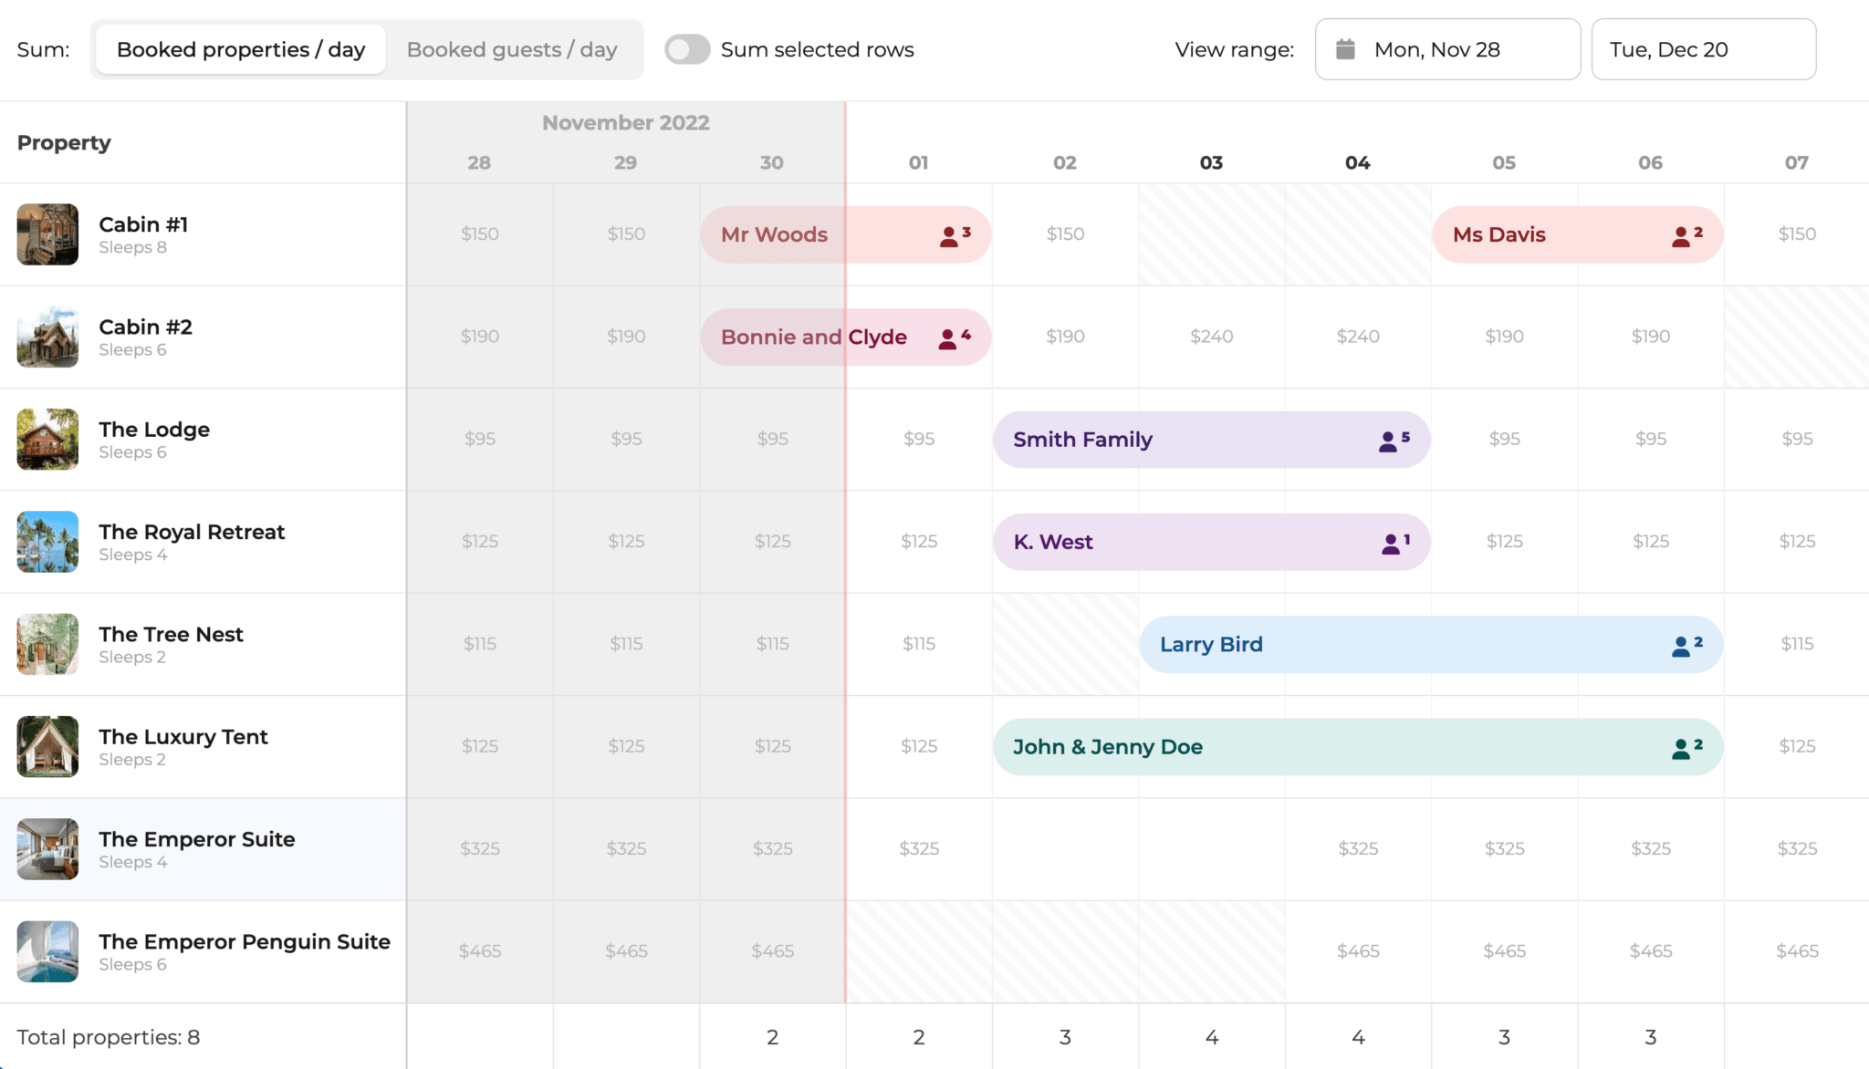Viewport: 1869px width, 1069px height.
Task: Open the Tue, Dec 20 end date picker
Action: [1703, 49]
